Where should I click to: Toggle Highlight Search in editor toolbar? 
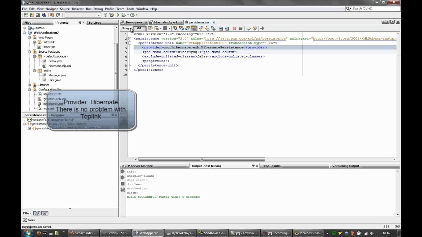pos(194,28)
